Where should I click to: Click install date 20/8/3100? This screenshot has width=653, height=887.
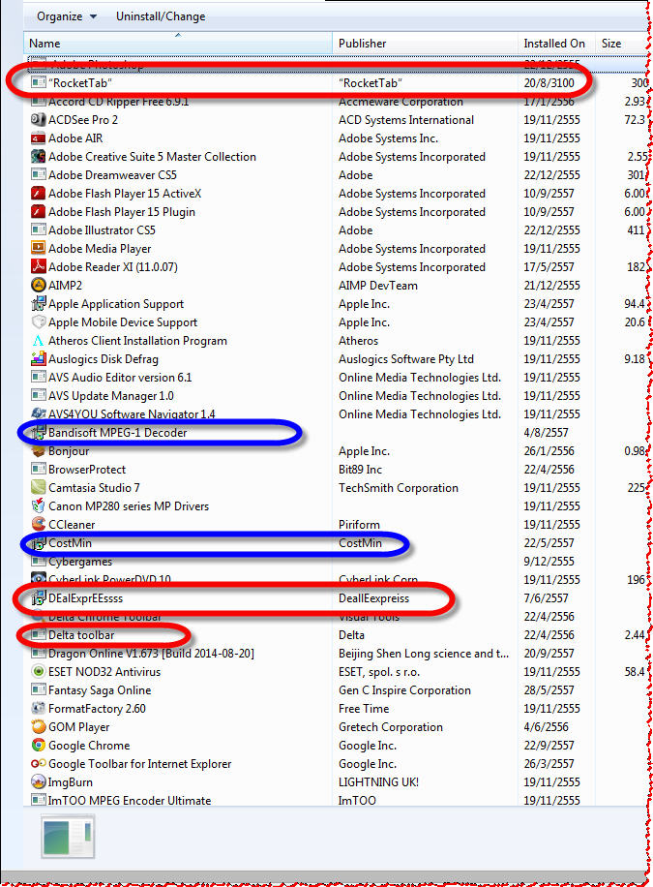coord(549,82)
